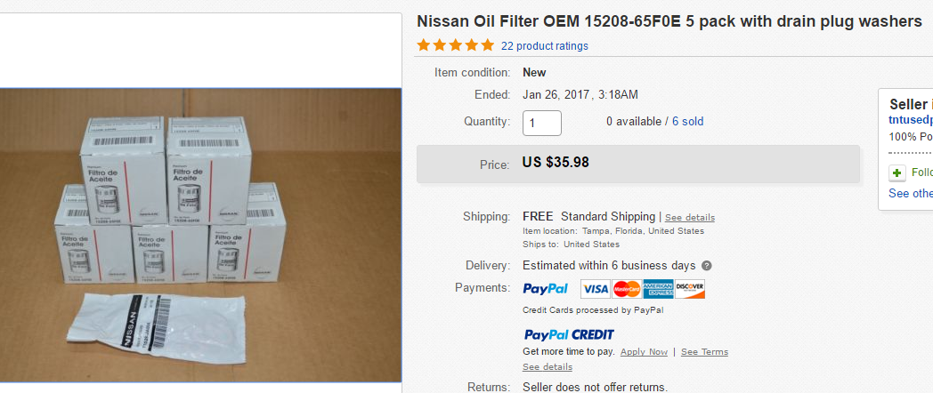Open shipping See details link
The width and height of the screenshot is (933, 393).
[689, 218]
